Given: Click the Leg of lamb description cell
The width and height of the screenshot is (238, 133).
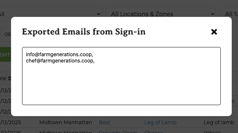Looking at the screenshot, I should pyautogui.click(x=219, y=122).
